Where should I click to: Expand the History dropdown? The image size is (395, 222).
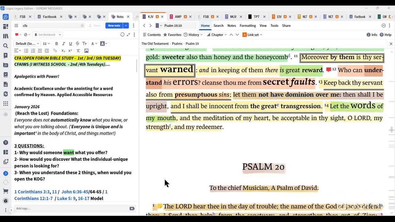click(x=193, y=35)
